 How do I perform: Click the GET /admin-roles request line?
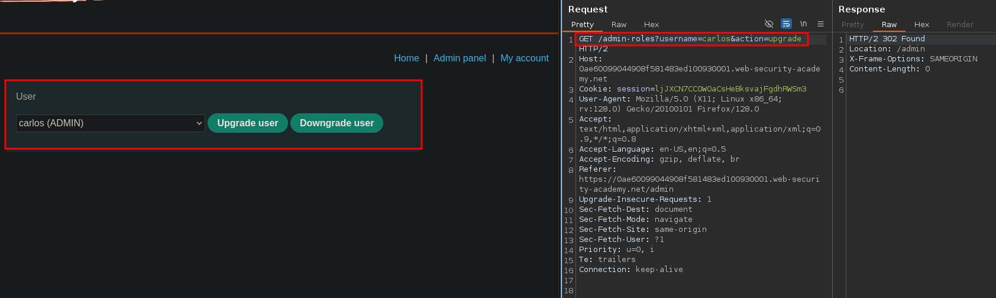690,39
